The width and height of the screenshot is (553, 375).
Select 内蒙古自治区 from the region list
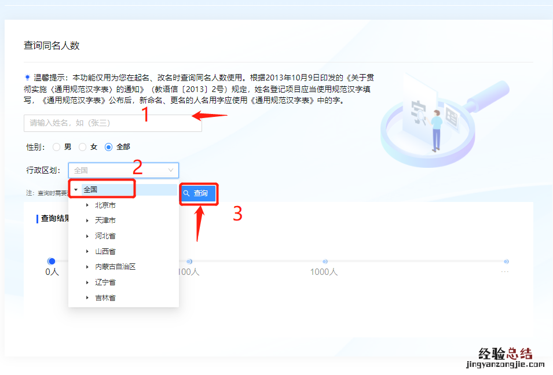click(115, 267)
